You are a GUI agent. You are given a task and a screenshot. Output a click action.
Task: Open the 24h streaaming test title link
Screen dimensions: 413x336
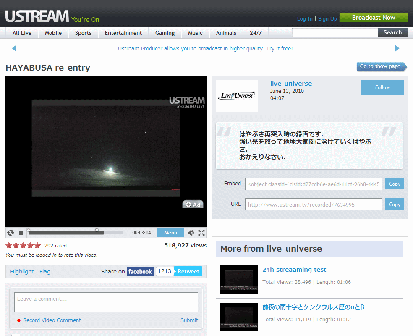tap(294, 270)
